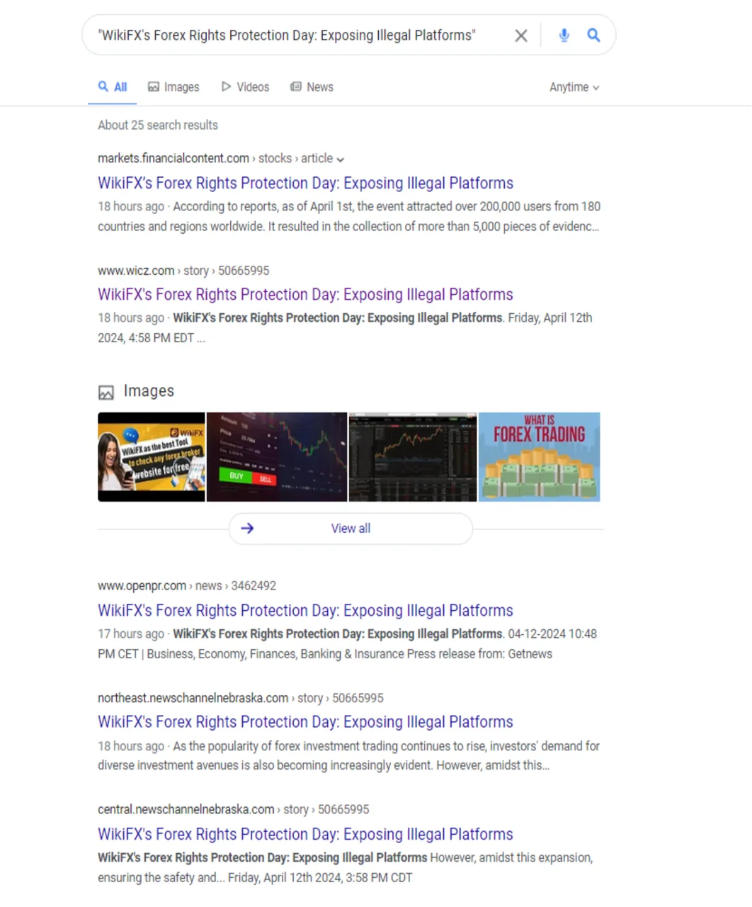Click the View all images button
The height and width of the screenshot is (907, 752).
(x=351, y=529)
